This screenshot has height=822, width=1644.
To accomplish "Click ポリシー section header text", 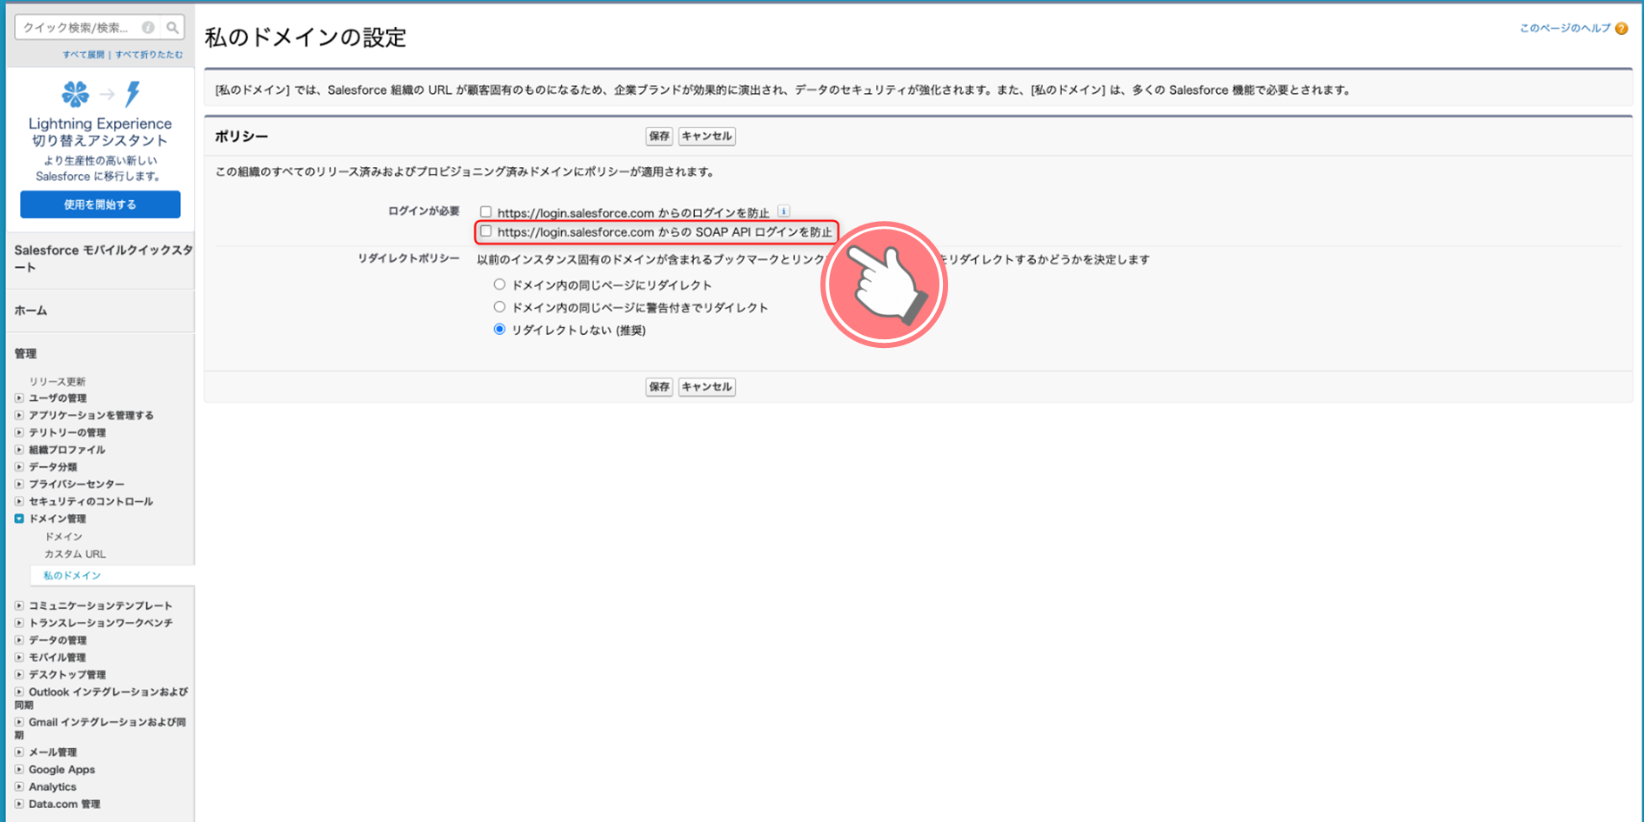I will (x=241, y=137).
